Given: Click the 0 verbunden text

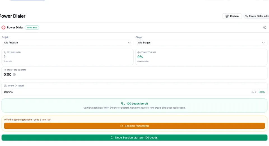Looking at the screenshot, I should coord(143,61).
